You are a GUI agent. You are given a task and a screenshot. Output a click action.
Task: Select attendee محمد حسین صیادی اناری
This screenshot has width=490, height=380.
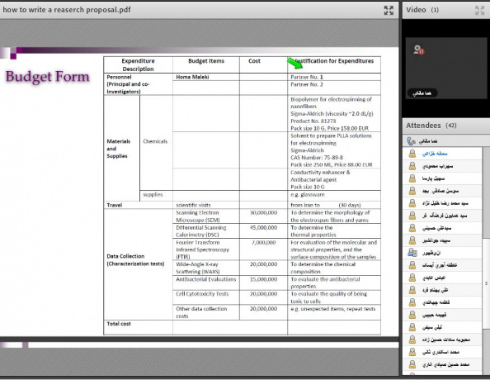(x=446, y=364)
